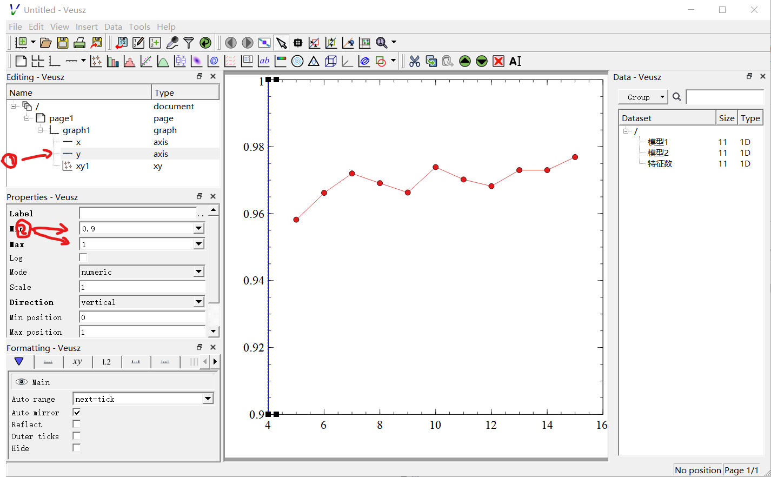This screenshot has width=771, height=477.
Task: Open a document with the folder icon
Action: coord(46,43)
